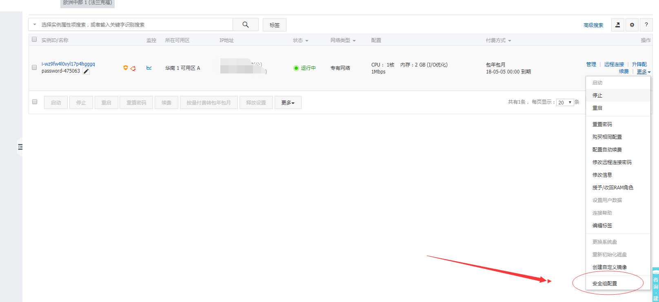Click the 18-05-05 00:00 到期 text

508,72
